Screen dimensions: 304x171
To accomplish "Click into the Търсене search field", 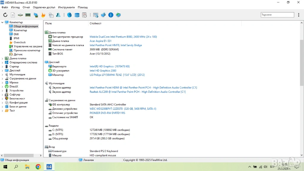I will click(x=277, y=15).
